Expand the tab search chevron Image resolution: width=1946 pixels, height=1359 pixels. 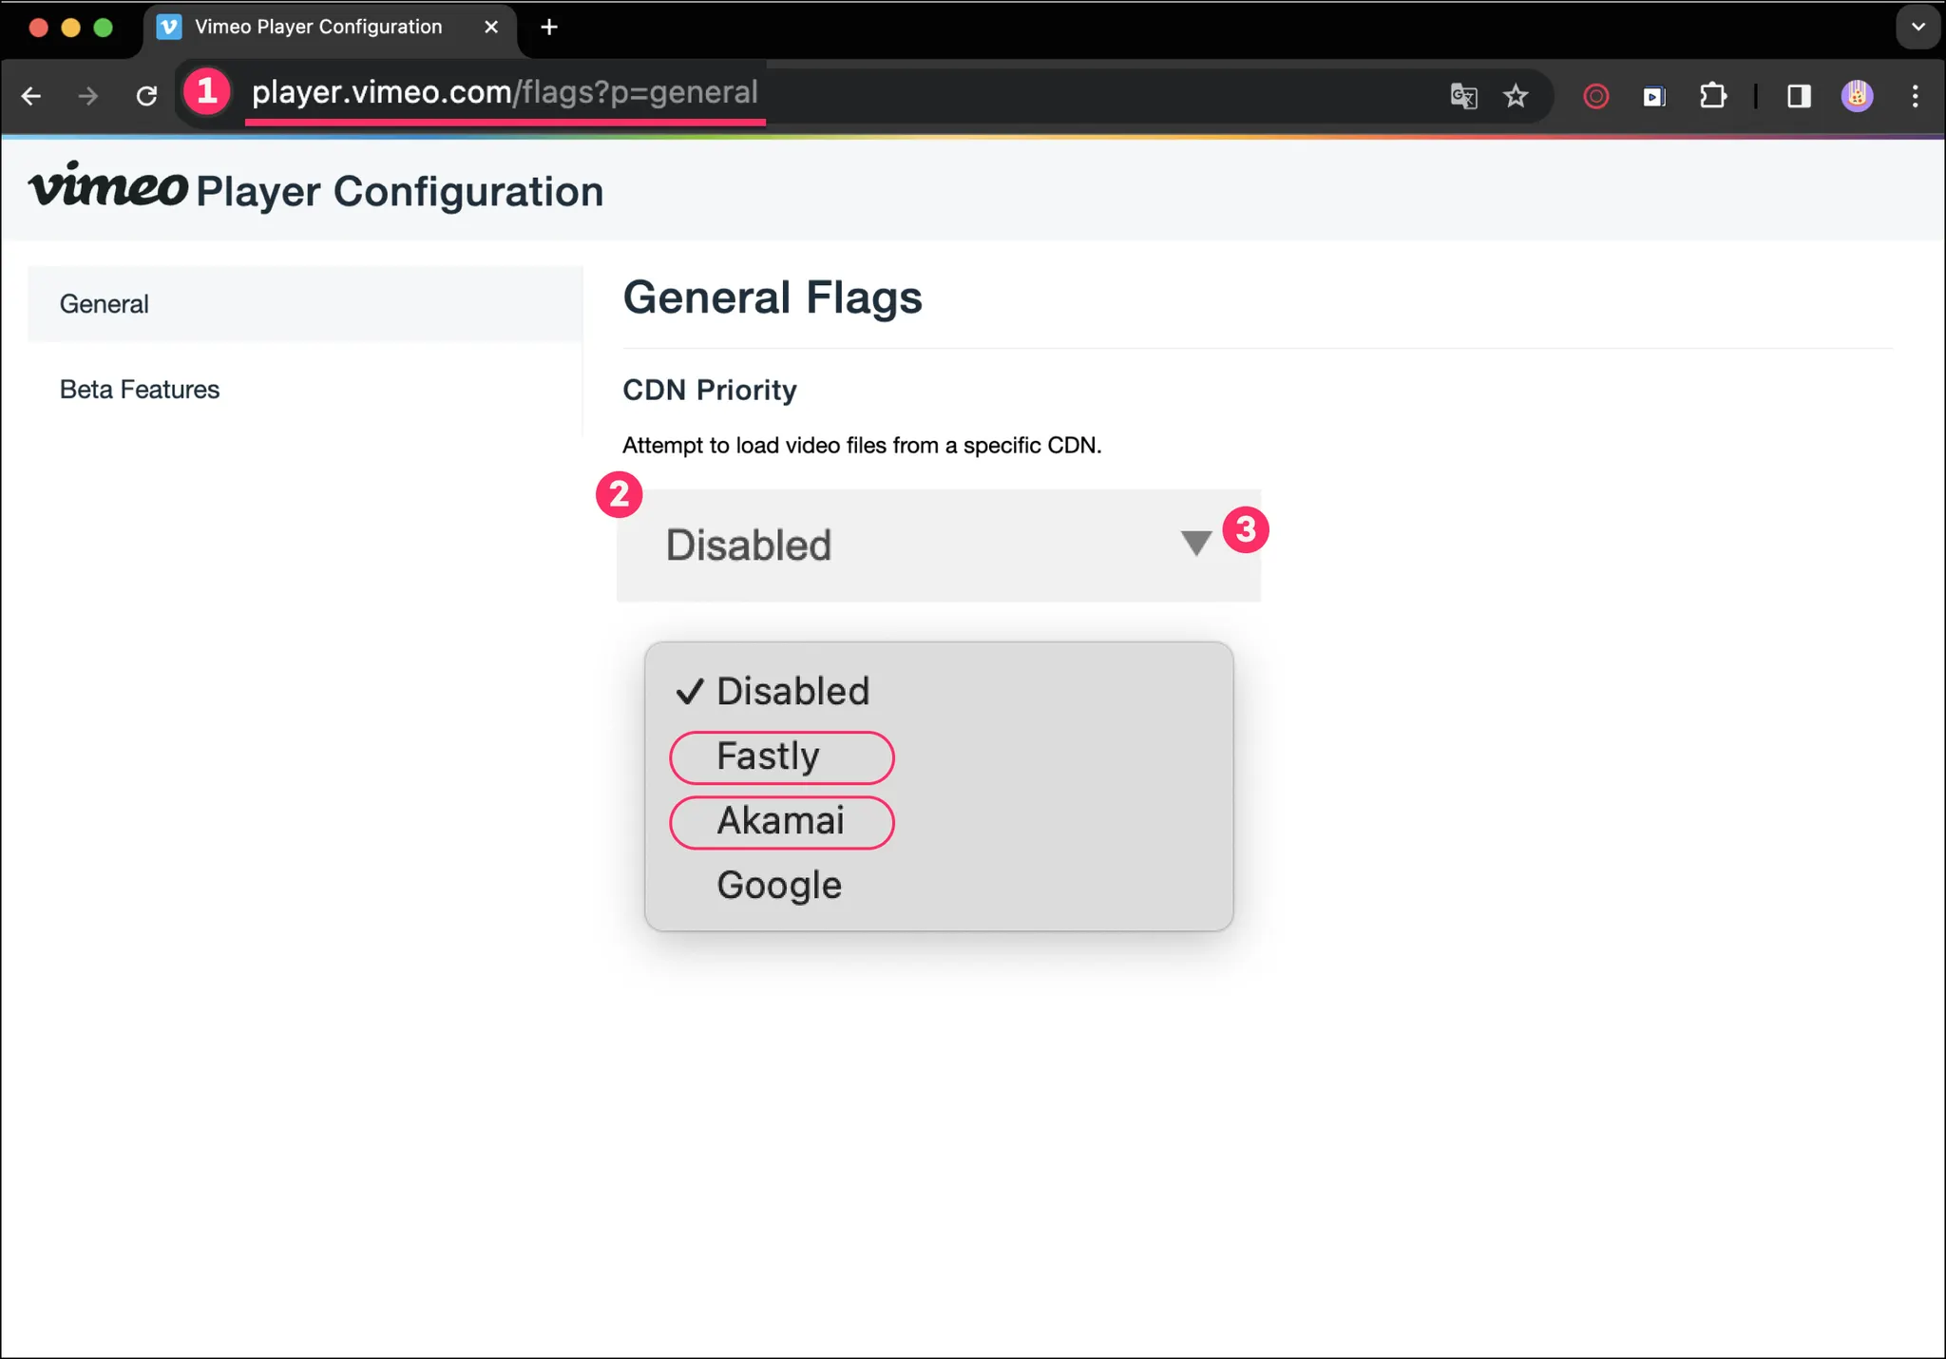coord(1917,27)
